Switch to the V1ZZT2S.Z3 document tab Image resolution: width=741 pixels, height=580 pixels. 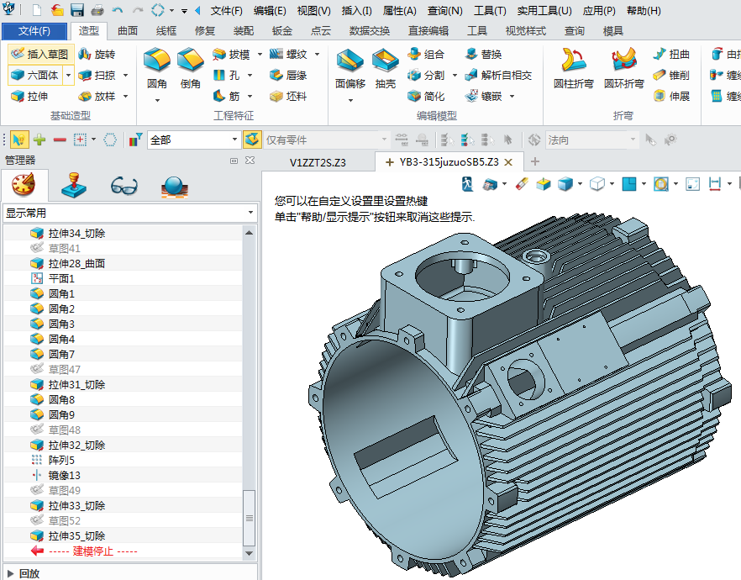[318, 161]
